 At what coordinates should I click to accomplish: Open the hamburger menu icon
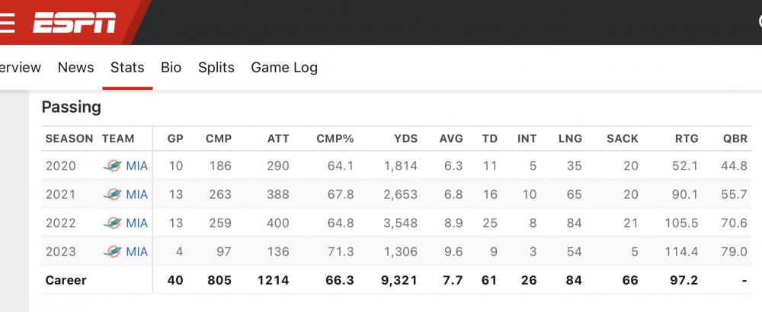(7, 23)
